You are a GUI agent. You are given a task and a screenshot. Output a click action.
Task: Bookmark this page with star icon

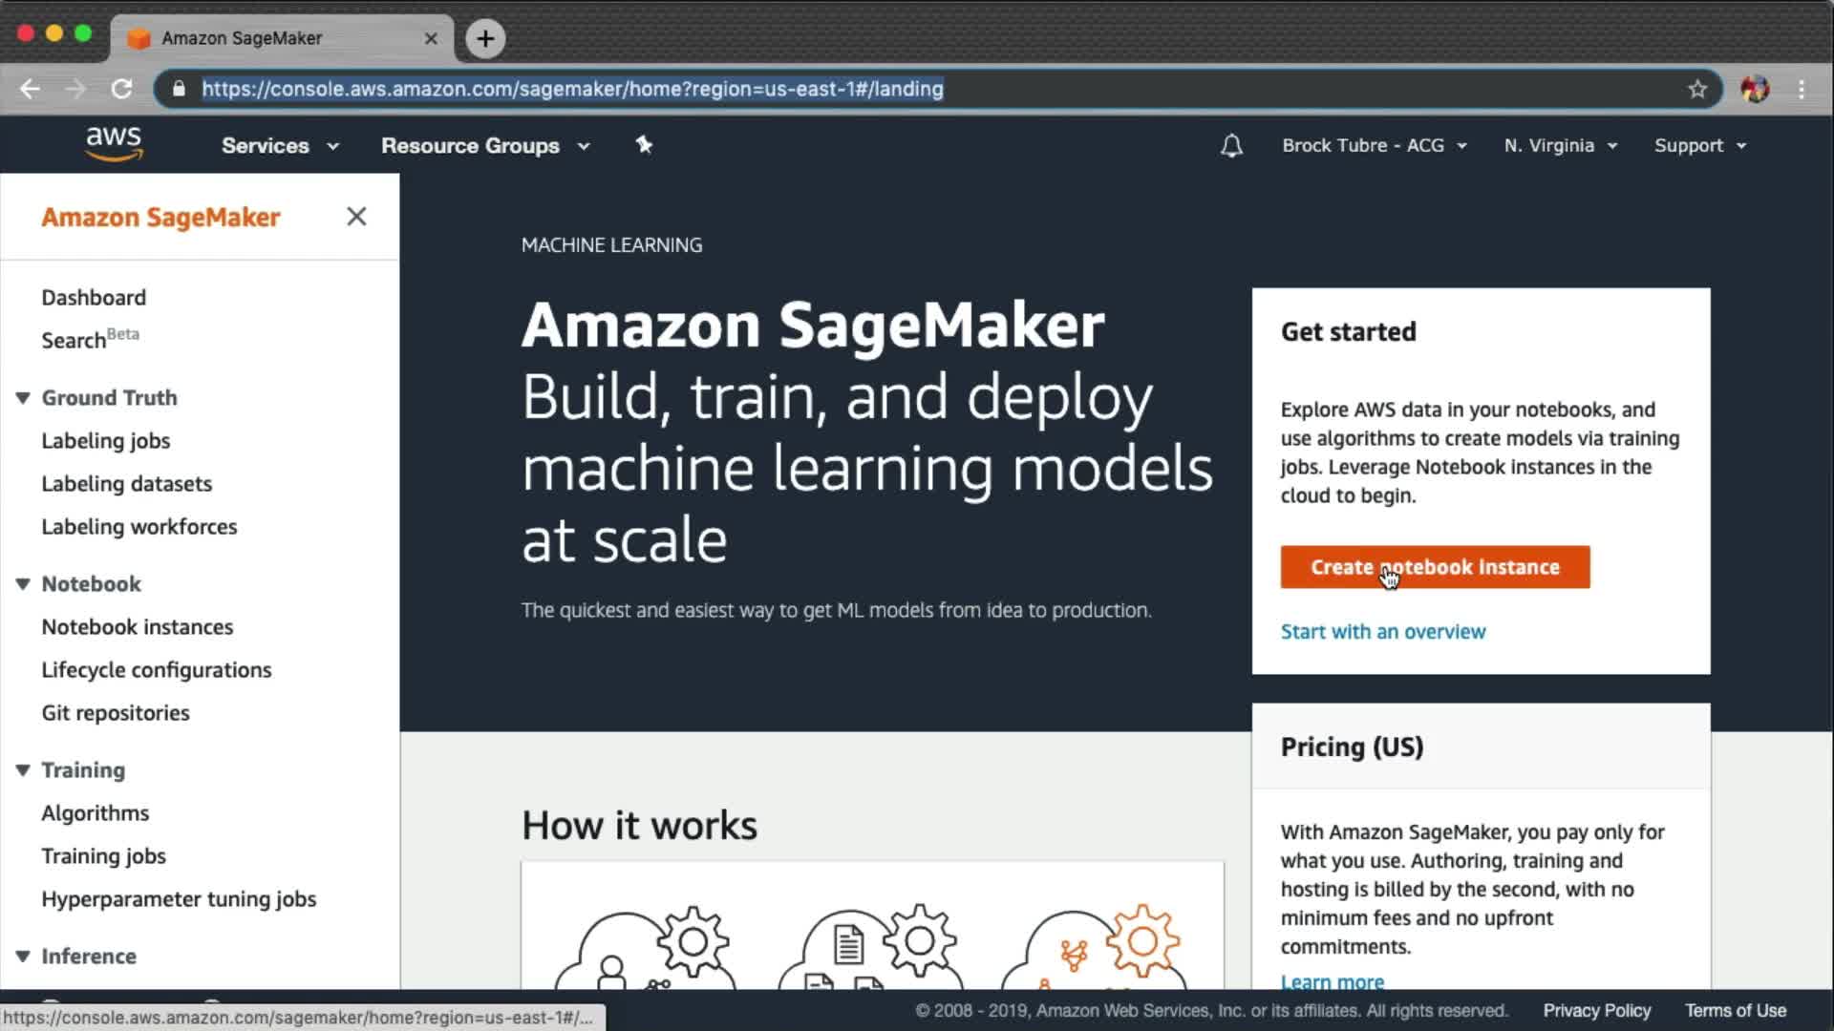tap(1696, 89)
